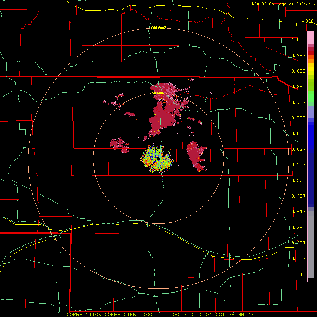Click the 0.413 scale value
Viewport: 317px width, 317px height.
coord(298,212)
